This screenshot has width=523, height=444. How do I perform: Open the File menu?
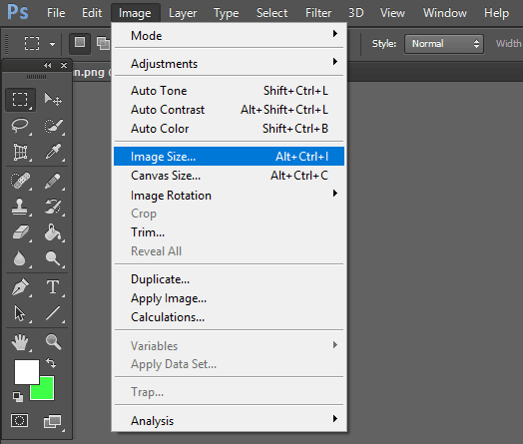56,13
